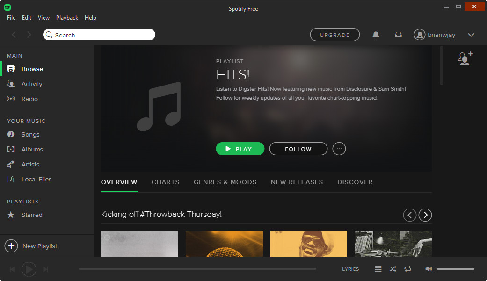Toggle repeat playback
The image size is (487, 281).
408,269
